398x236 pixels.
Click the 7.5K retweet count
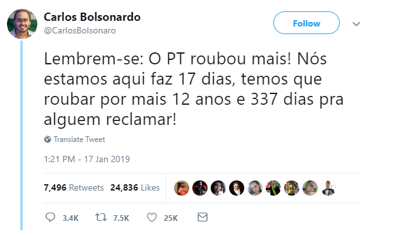point(121,218)
